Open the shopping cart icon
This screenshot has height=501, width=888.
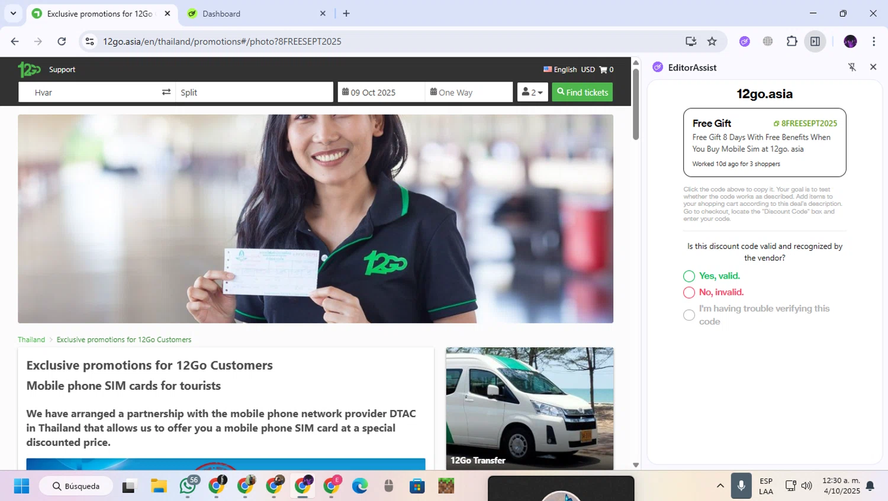click(603, 70)
